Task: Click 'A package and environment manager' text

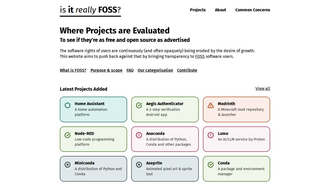Action: click(x=241, y=171)
